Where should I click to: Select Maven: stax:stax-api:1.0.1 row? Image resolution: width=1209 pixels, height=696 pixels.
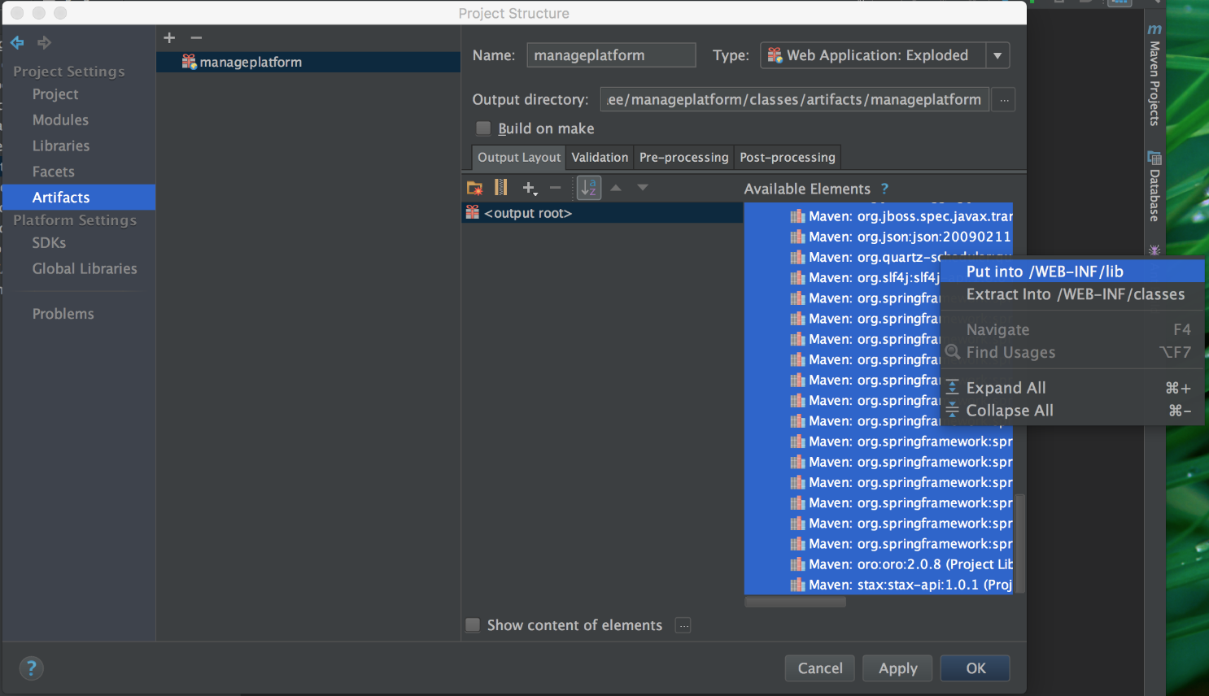pos(879,585)
